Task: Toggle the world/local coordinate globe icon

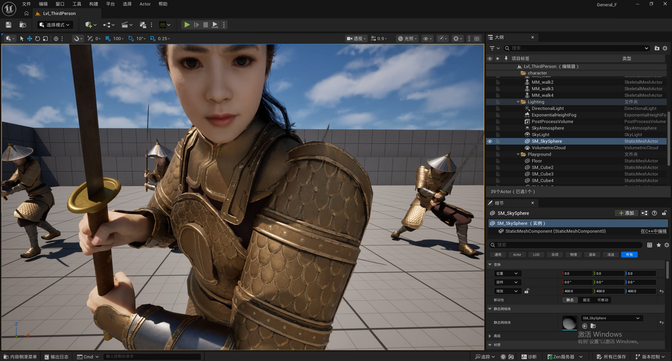Action: point(56,39)
